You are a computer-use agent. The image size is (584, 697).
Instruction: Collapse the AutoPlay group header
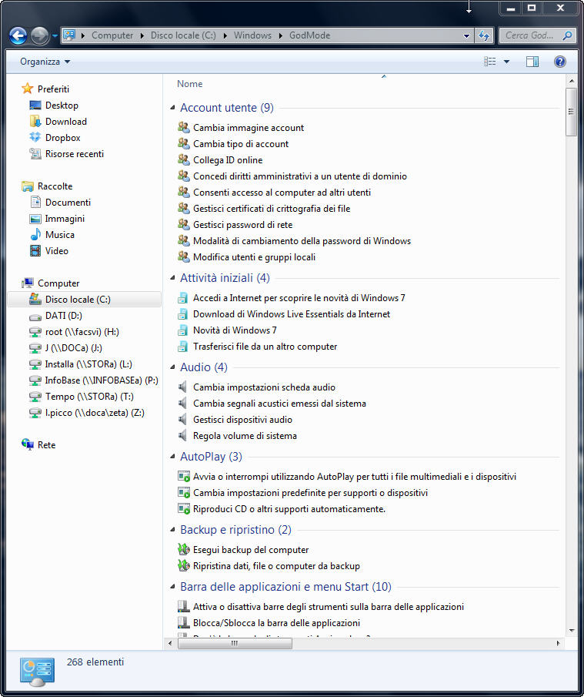tap(172, 457)
